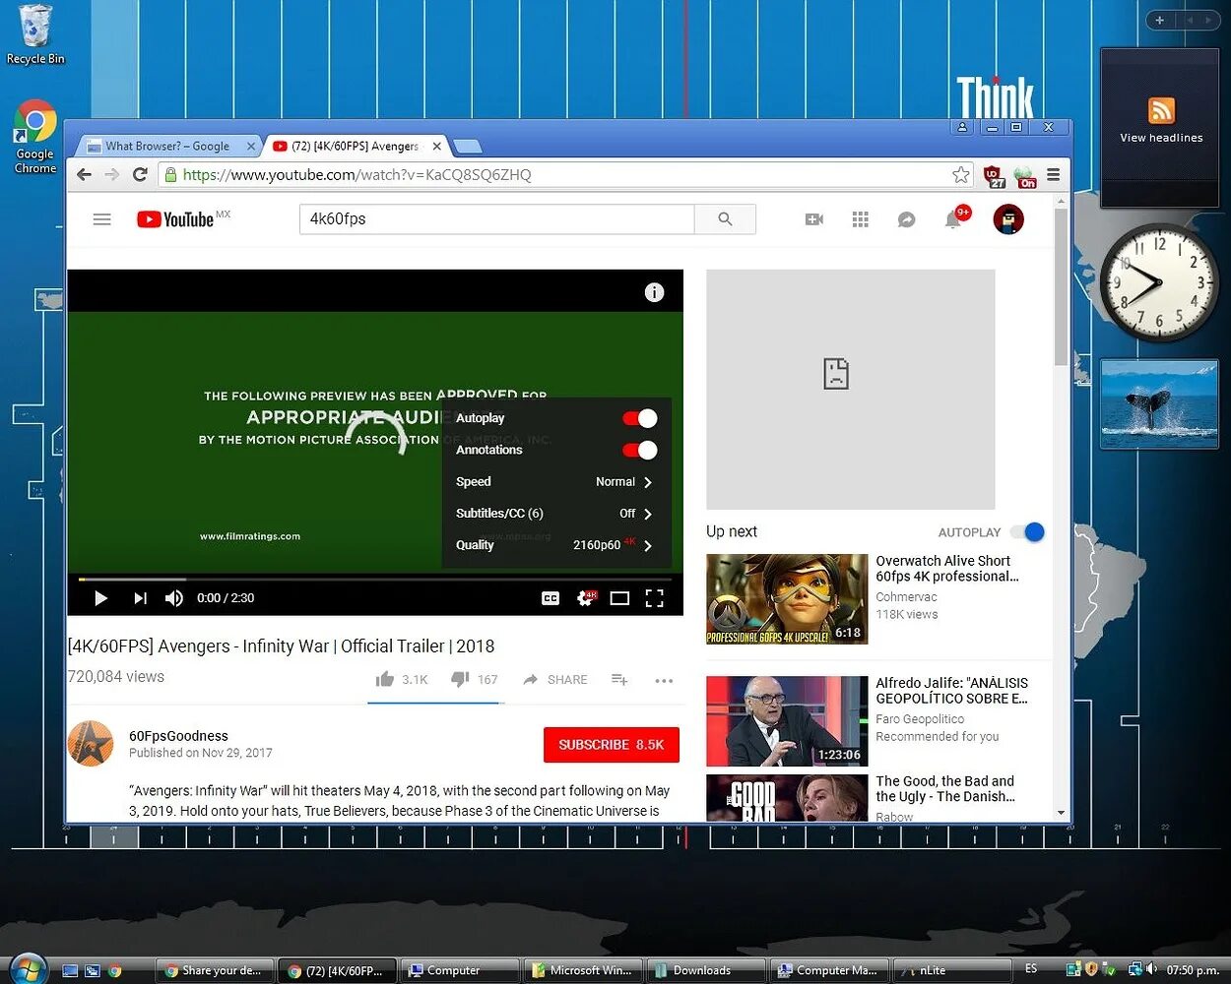Close the player settings gear menu

pos(585,598)
